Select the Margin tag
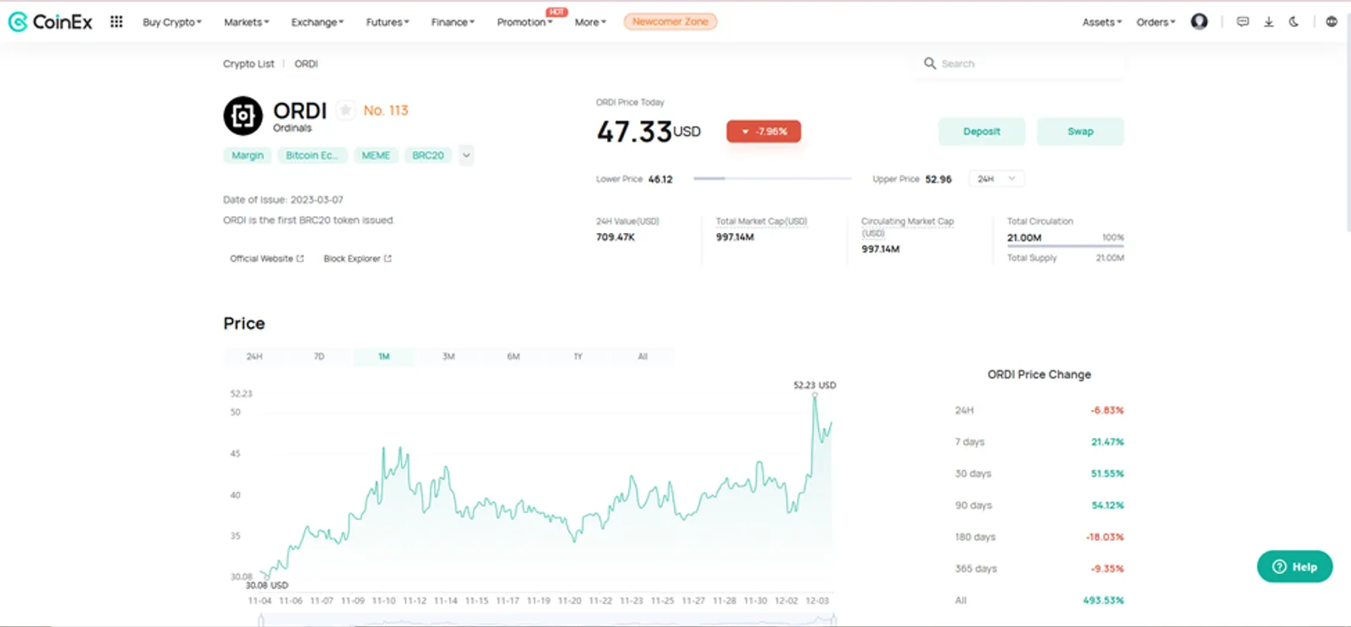This screenshot has width=1351, height=627. (x=247, y=155)
